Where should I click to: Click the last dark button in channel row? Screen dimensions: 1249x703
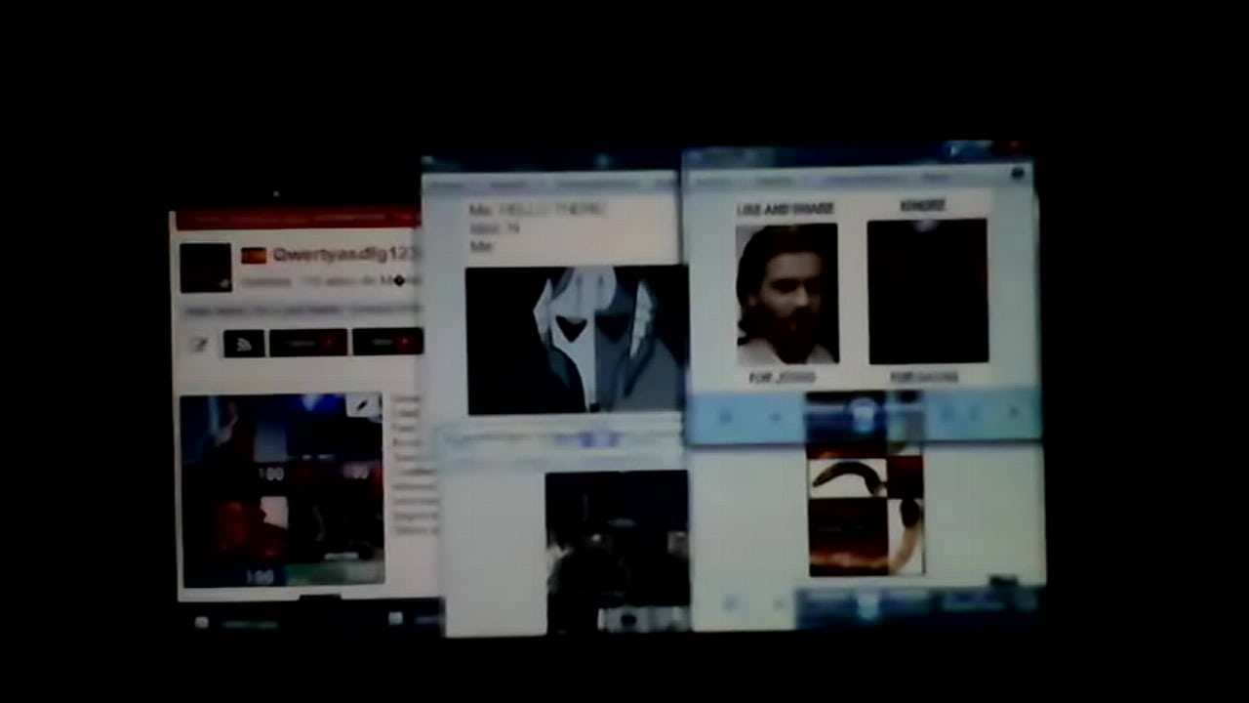pyautogui.click(x=387, y=342)
